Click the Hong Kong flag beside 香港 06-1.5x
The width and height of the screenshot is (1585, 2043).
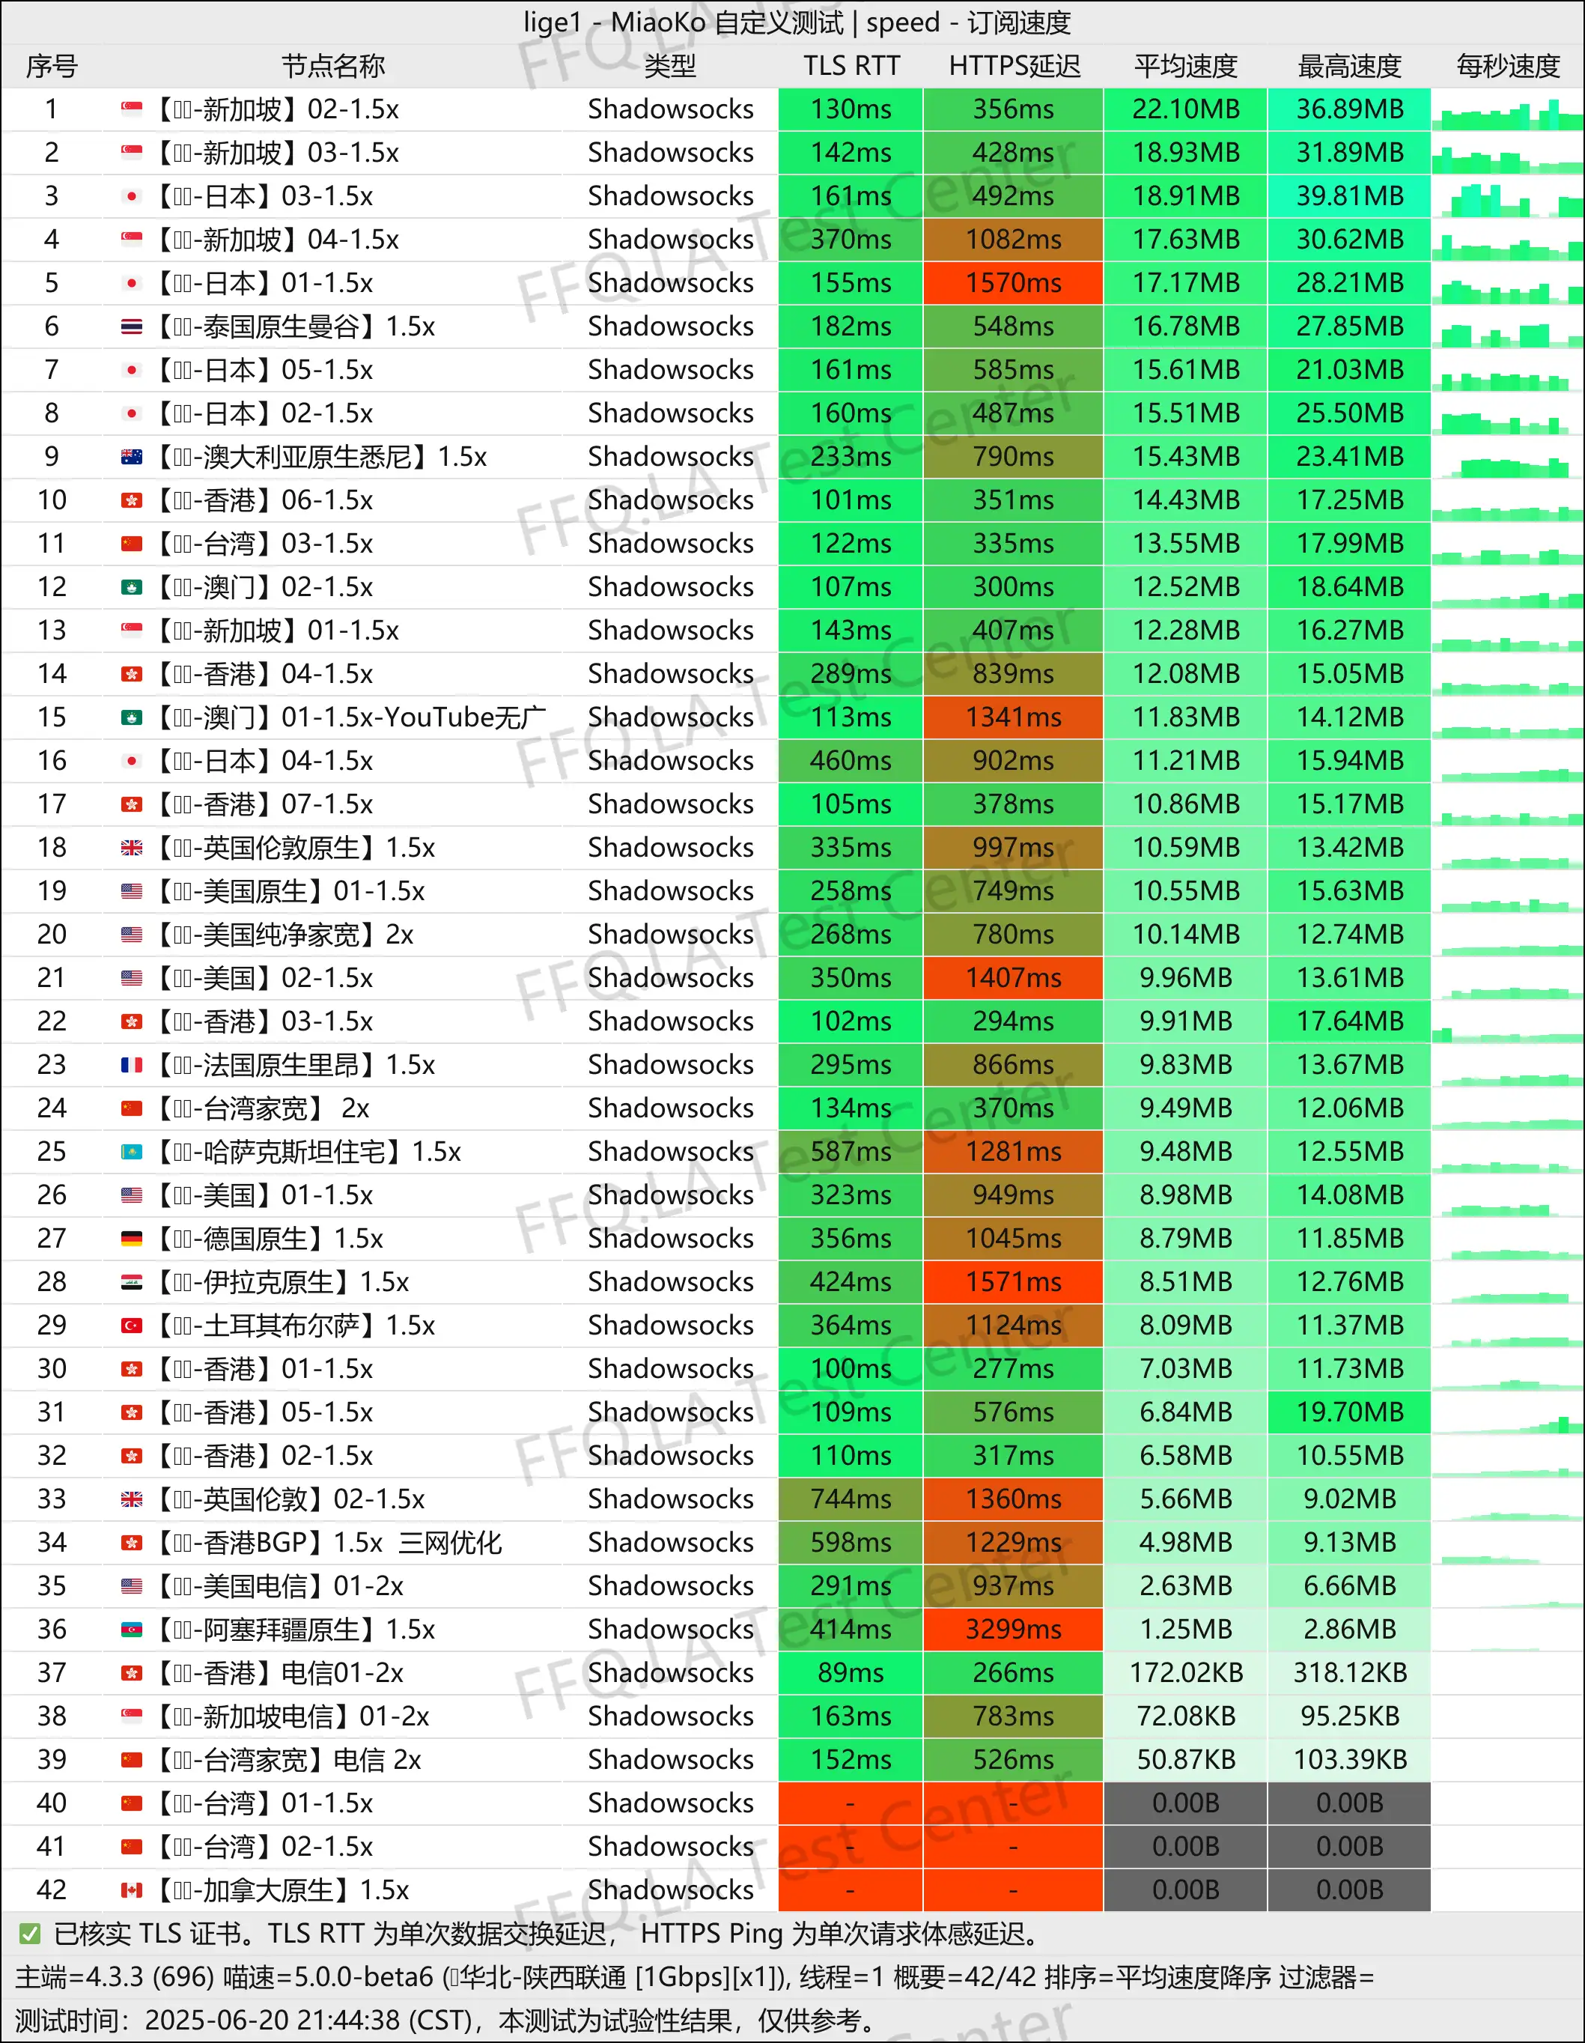tap(132, 500)
